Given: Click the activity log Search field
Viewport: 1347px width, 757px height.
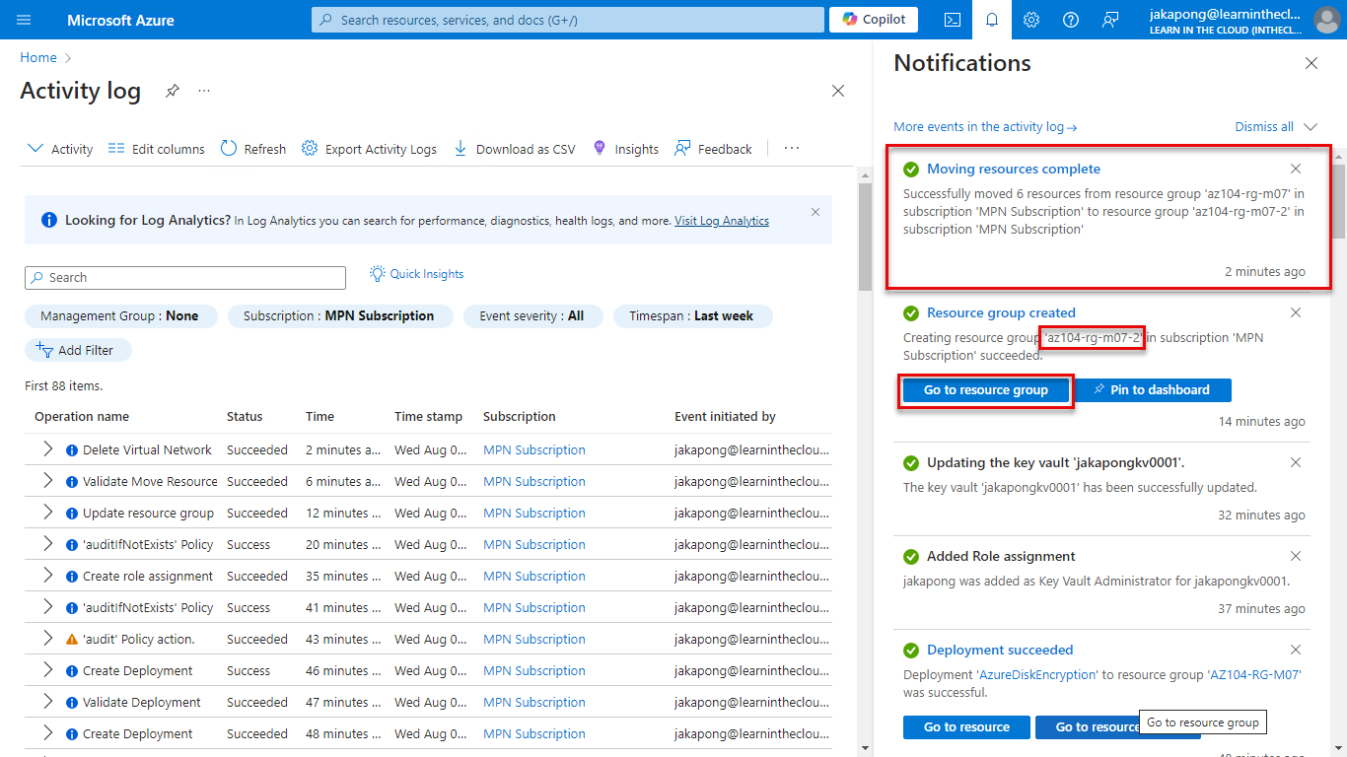Looking at the screenshot, I should pyautogui.click(x=185, y=278).
